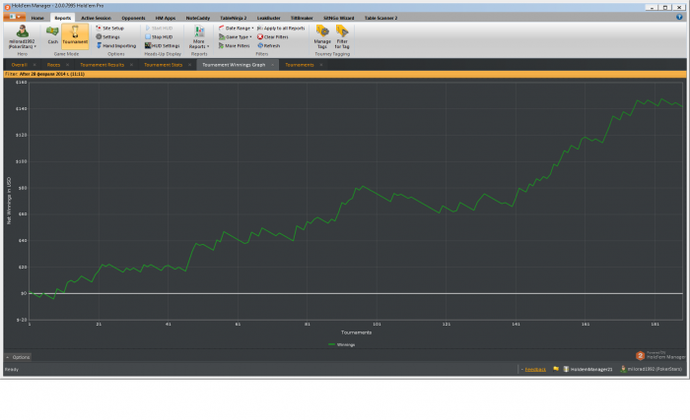Image resolution: width=690 pixels, height=420 pixels.
Task: Open the Active Session ribbon tab
Action: [x=96, y=18]
